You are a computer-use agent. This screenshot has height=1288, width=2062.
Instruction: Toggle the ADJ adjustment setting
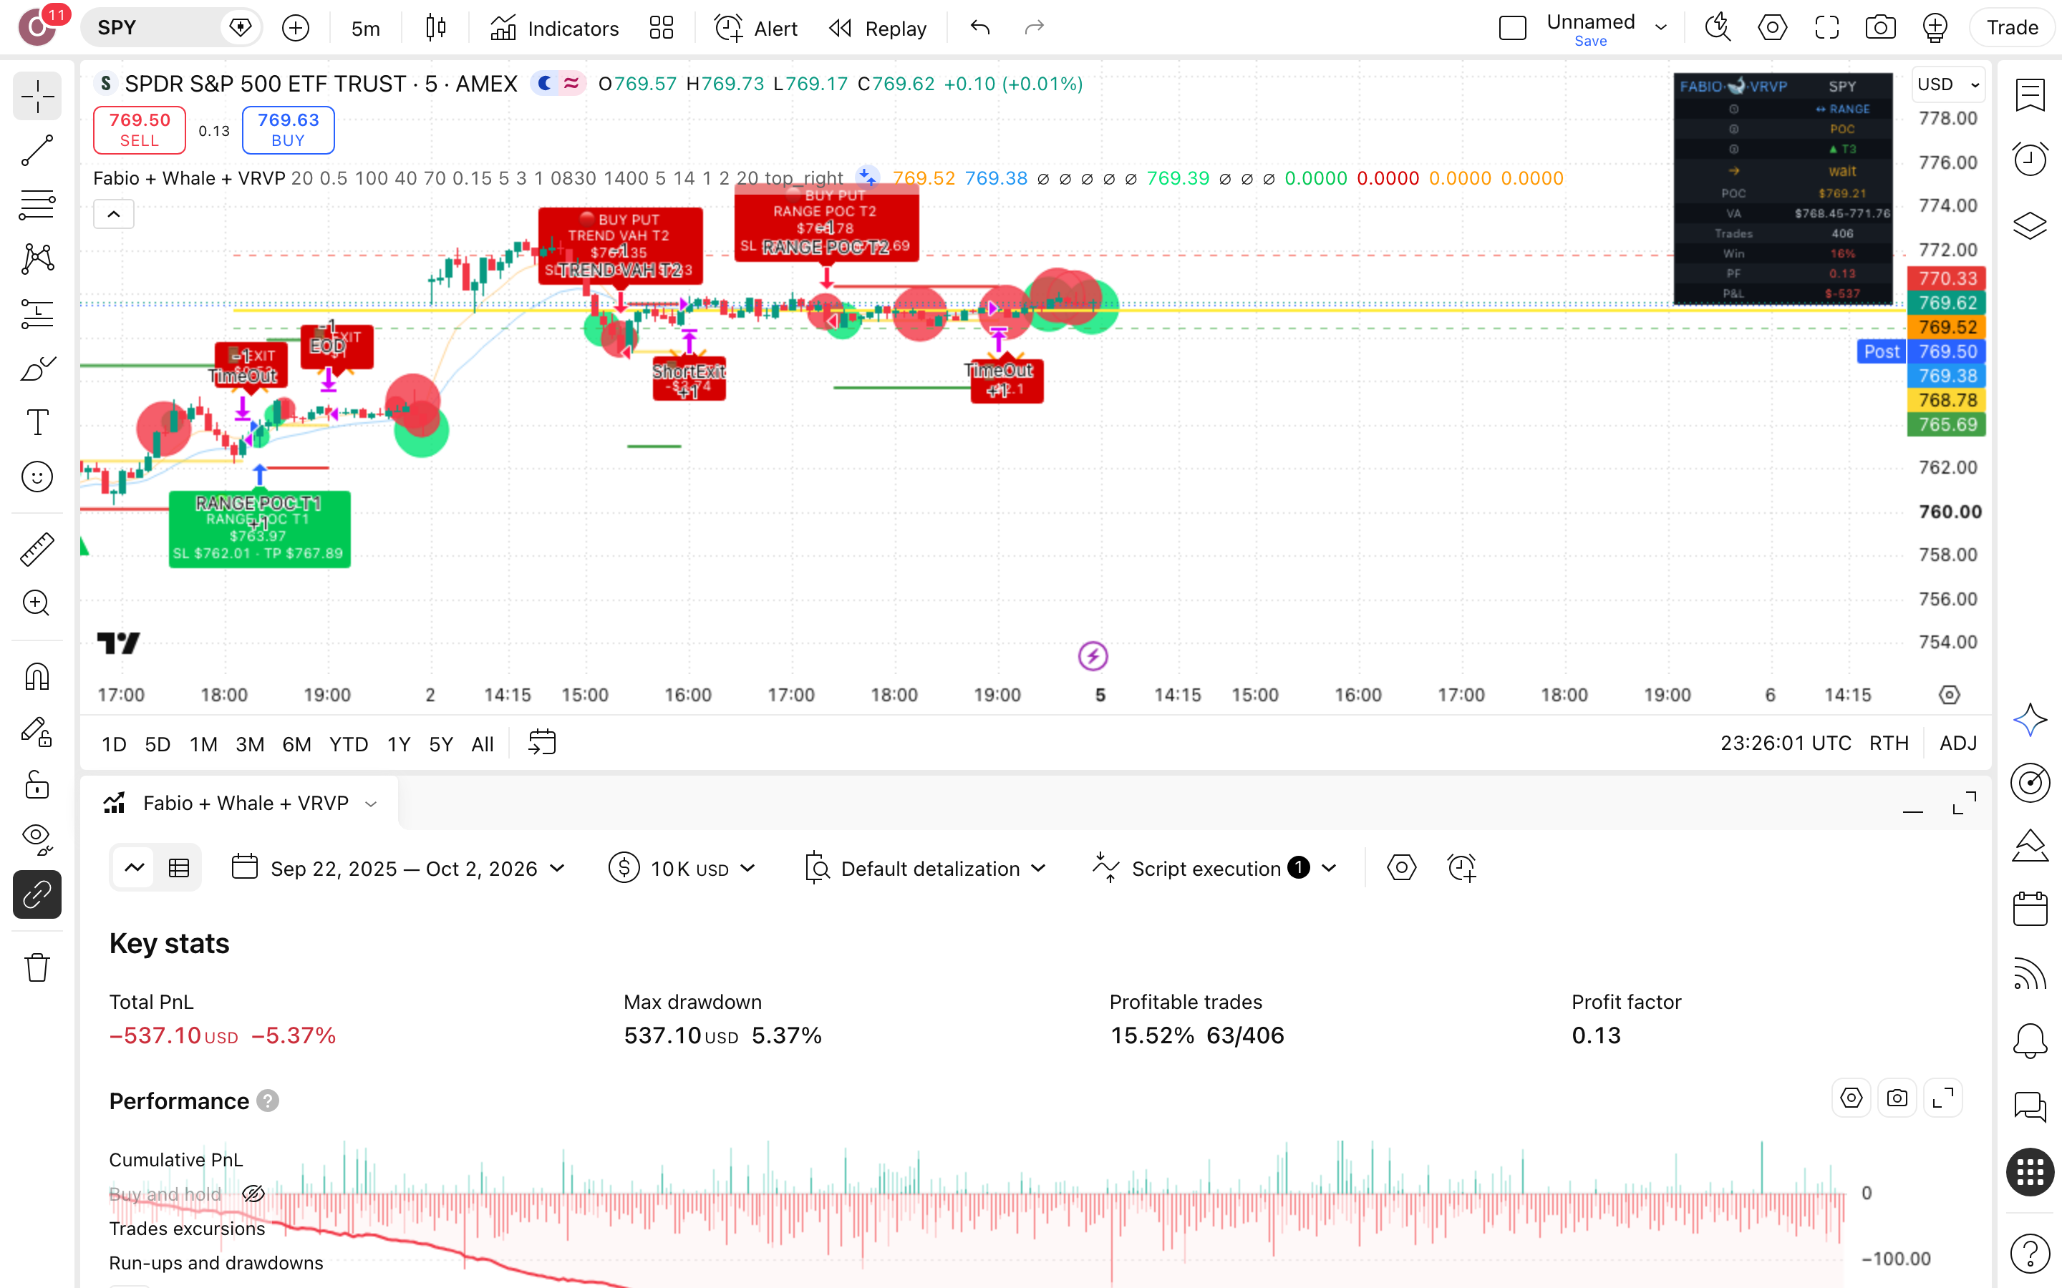pos(1958,743)
